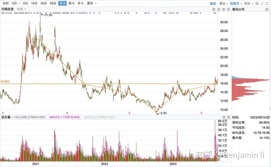Toggle the 筹码 chip distribution view
Image resolution: width=271 pixels, height=167 pixels.
pyautogui.click(x=213, y=3)
